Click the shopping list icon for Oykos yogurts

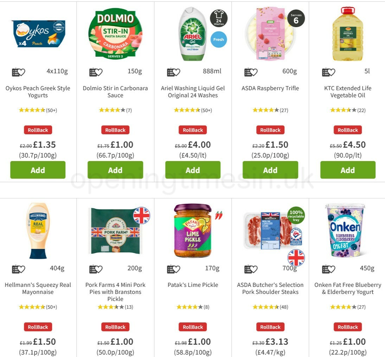pos(15,72)
